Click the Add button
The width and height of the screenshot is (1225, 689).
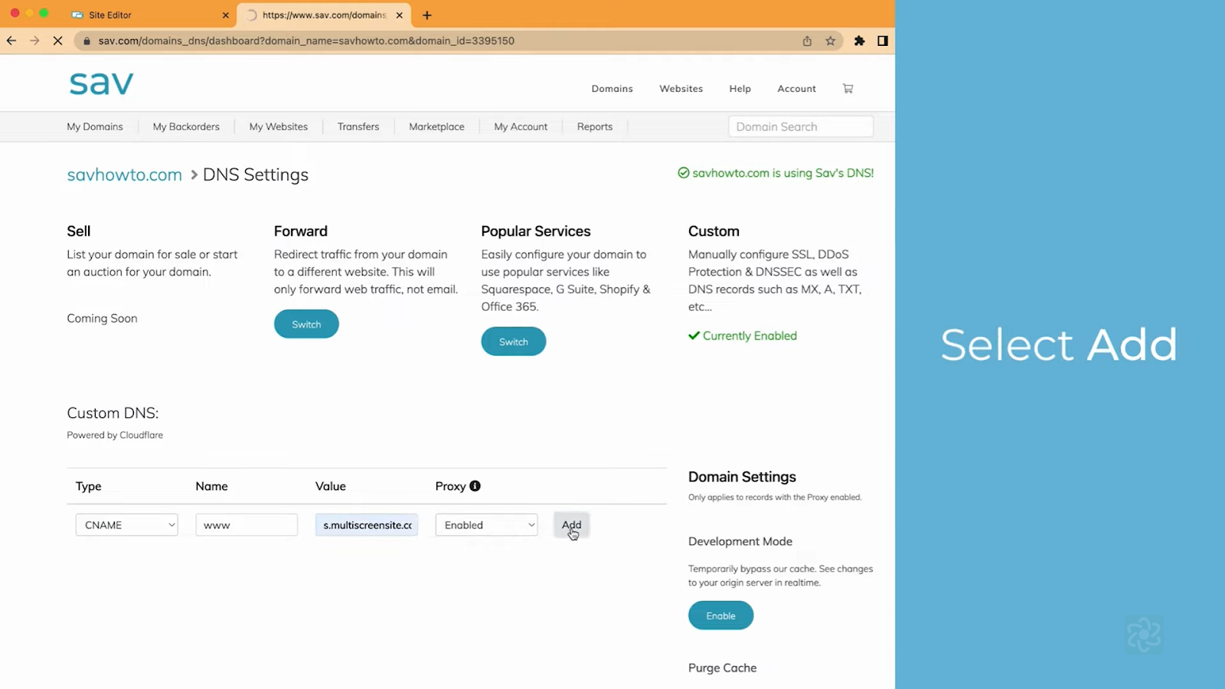pos(571,525)
